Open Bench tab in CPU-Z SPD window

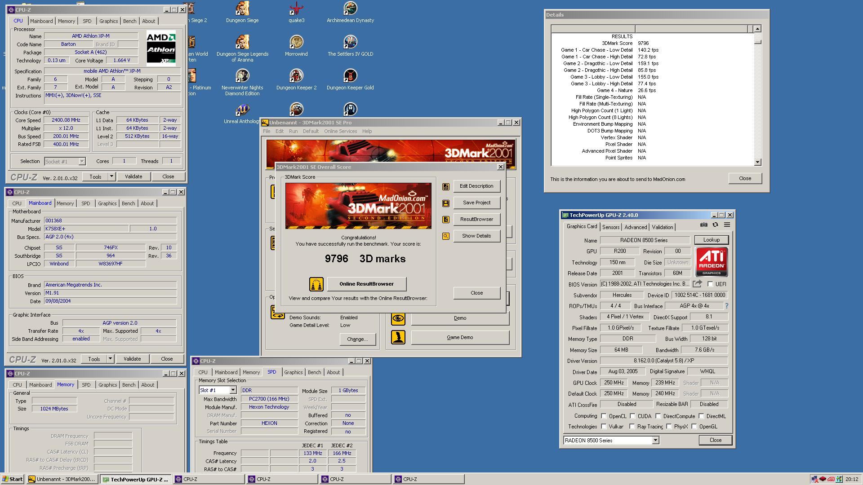point(314,372)
